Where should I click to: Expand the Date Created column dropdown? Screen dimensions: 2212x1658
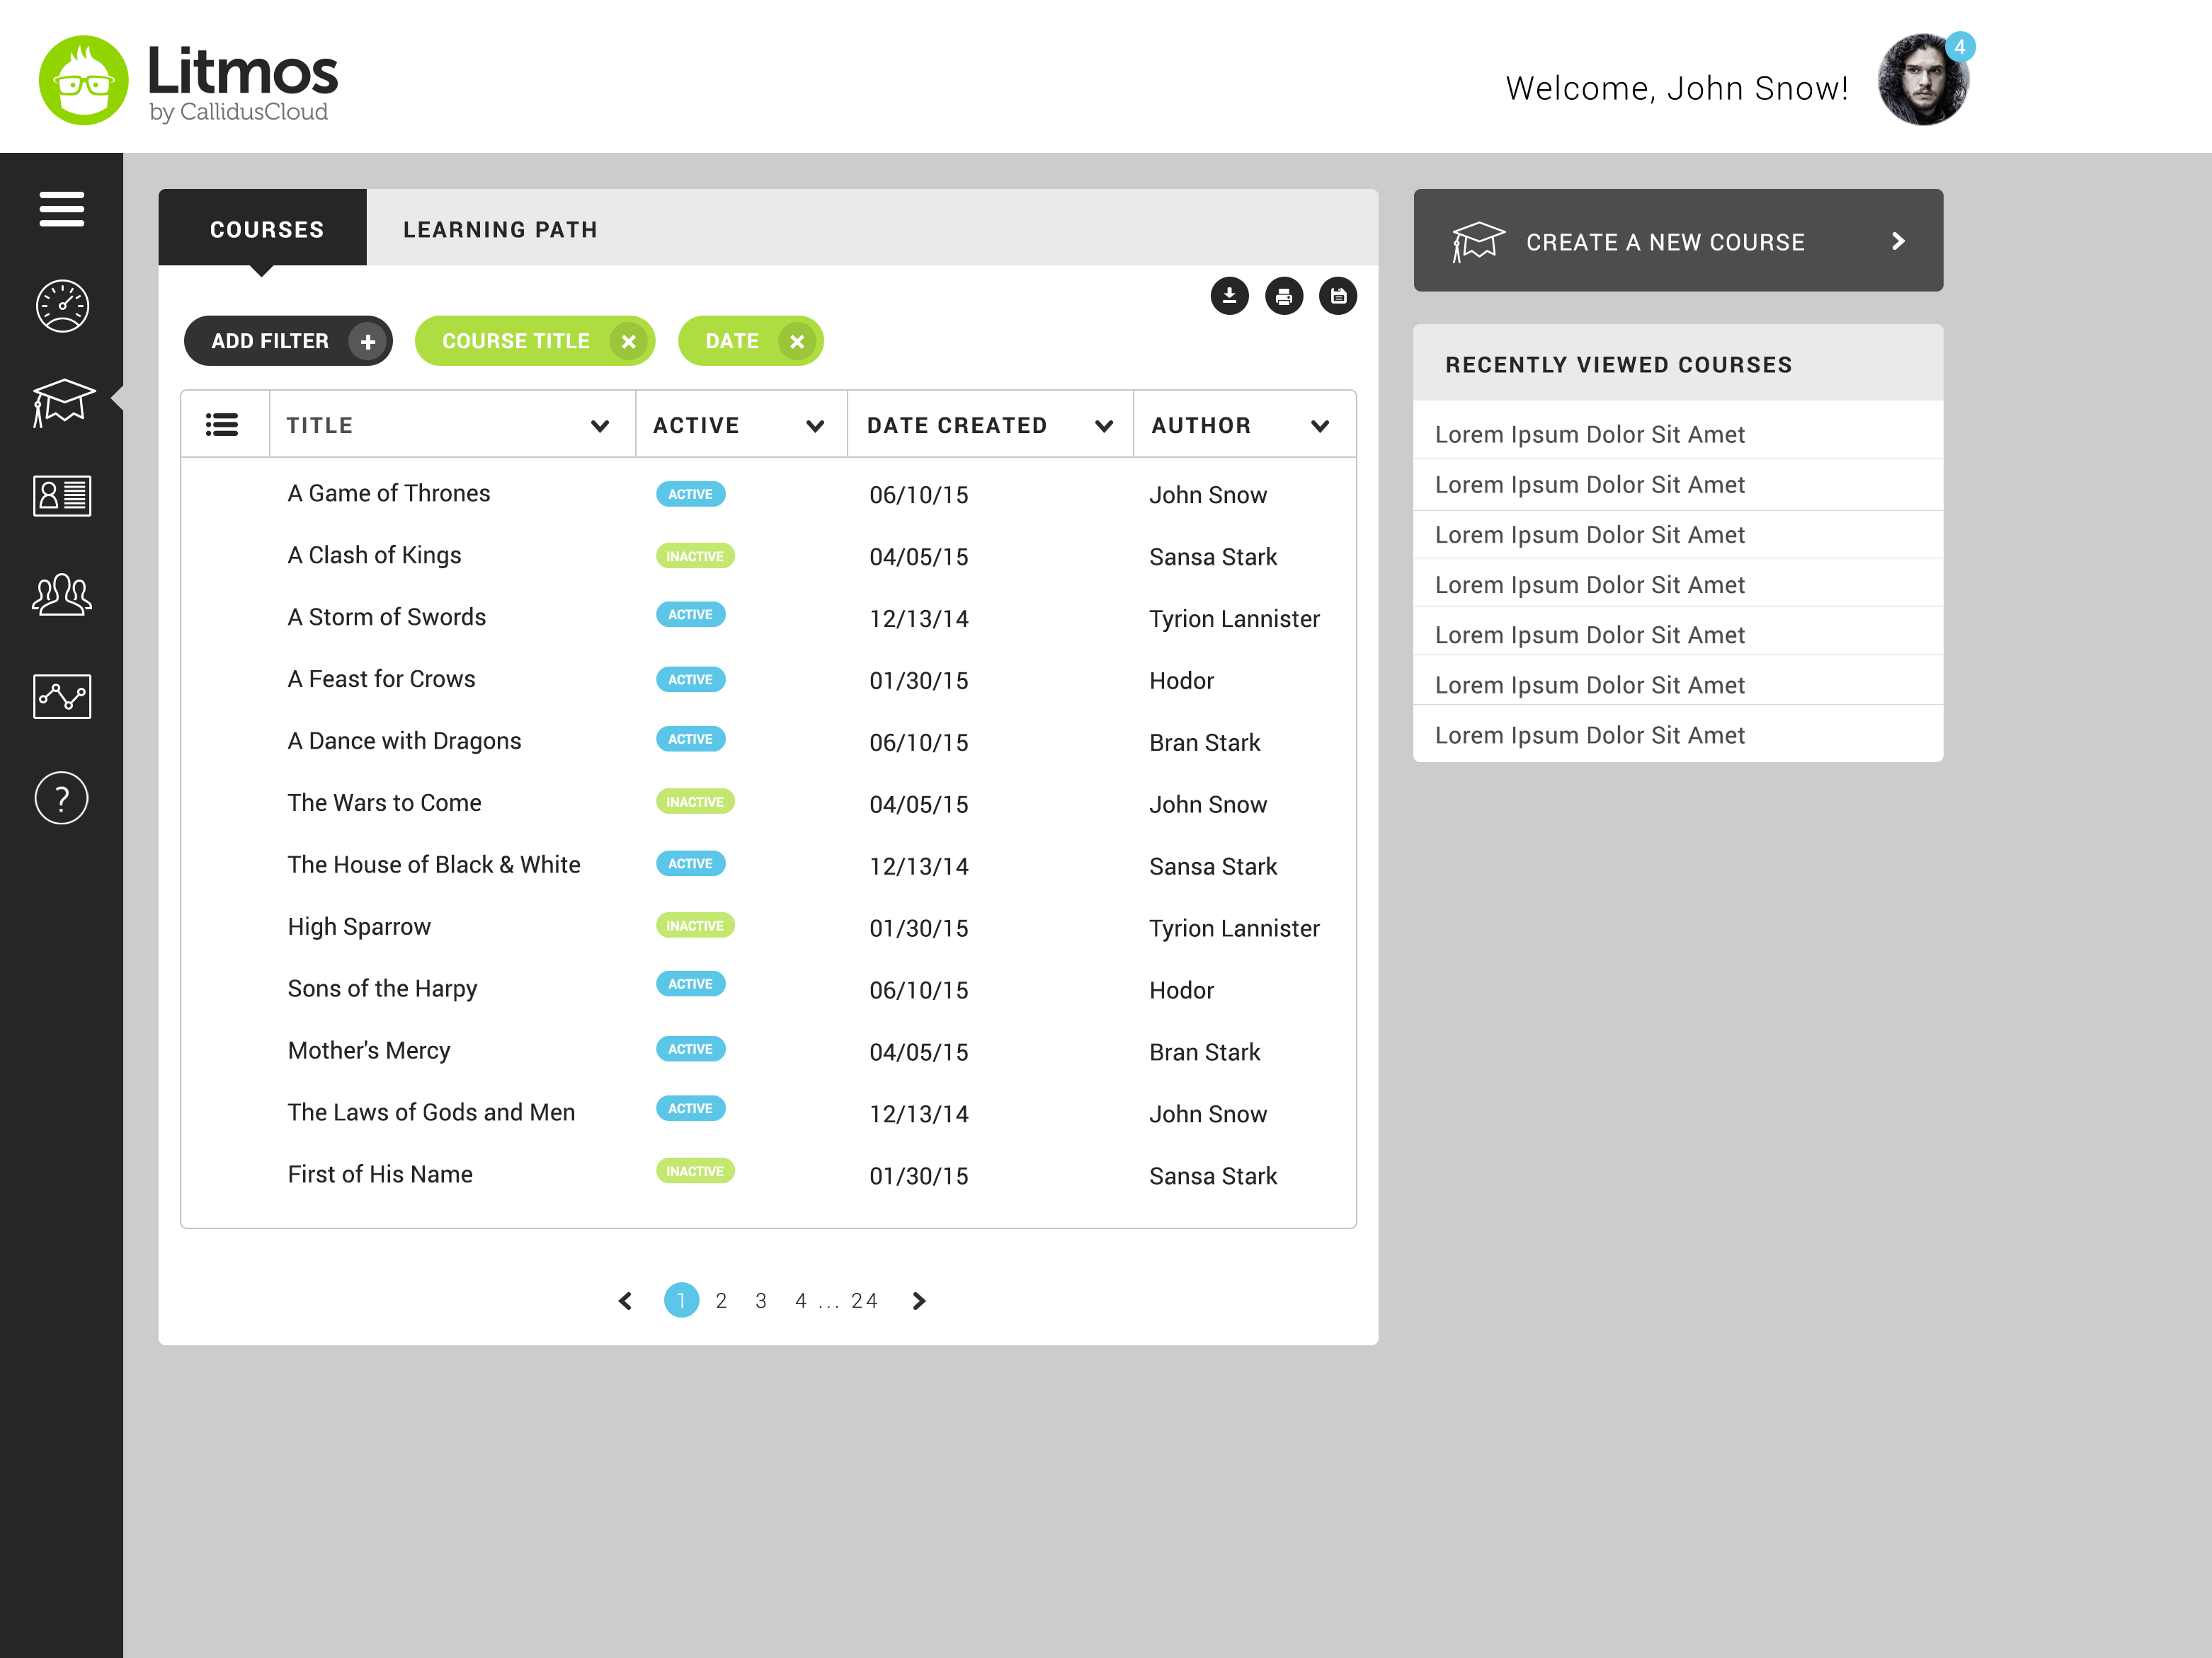[x=1104, y=427]
